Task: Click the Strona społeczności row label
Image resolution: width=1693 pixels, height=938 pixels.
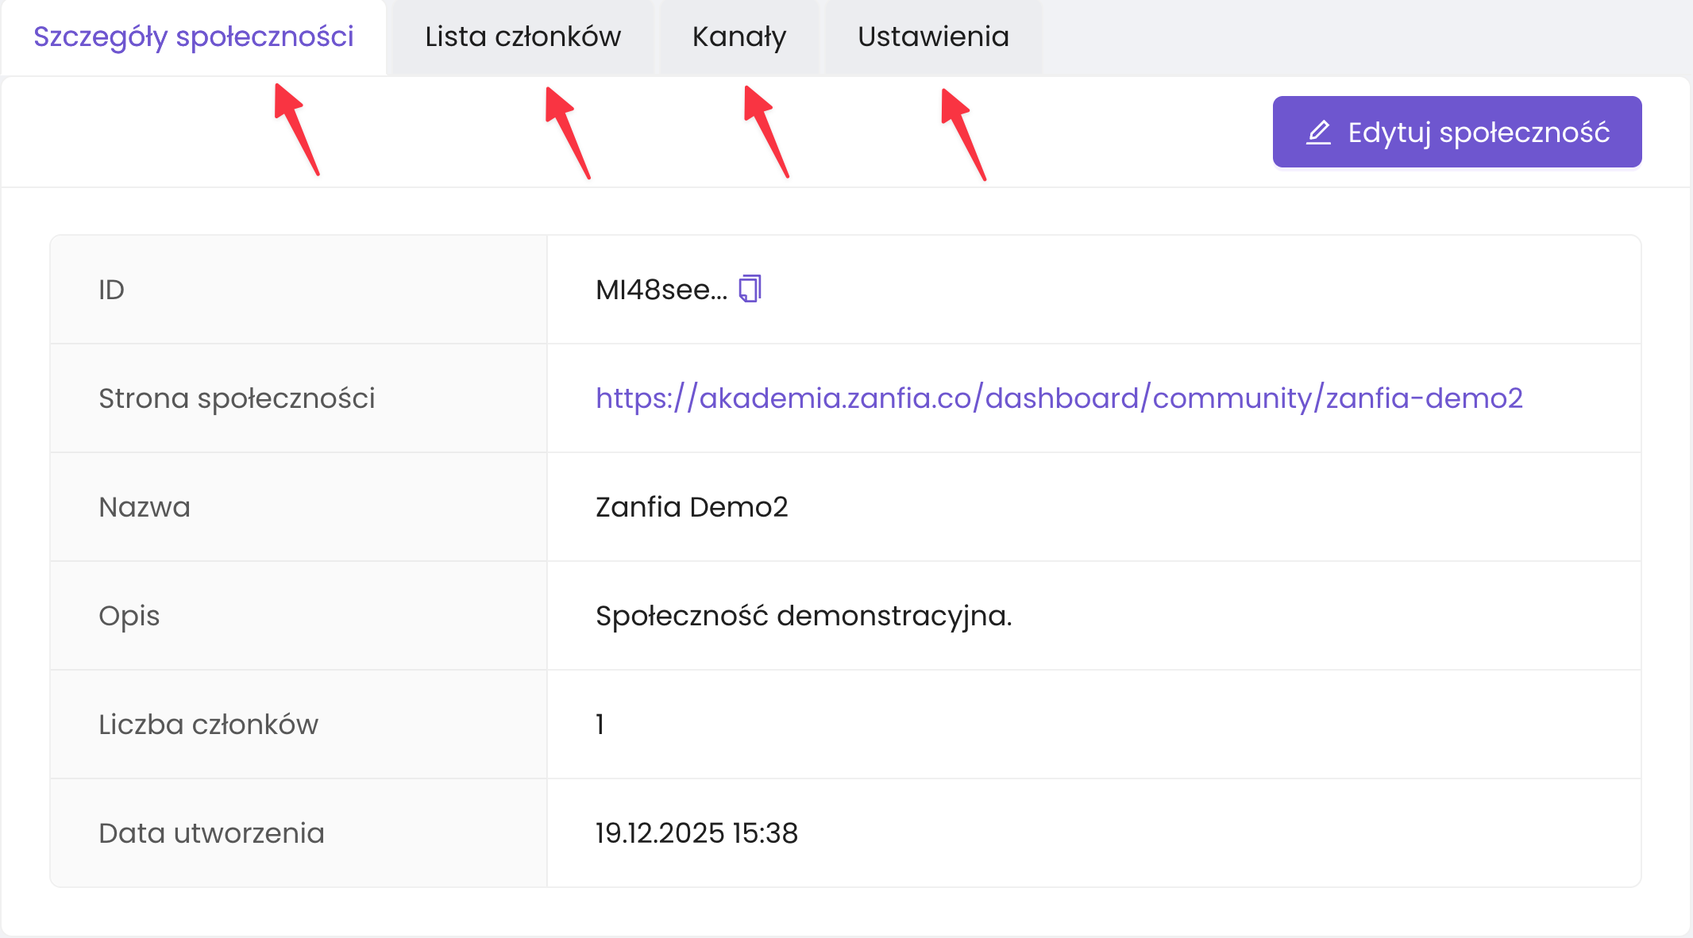Action: pos(237,398)
